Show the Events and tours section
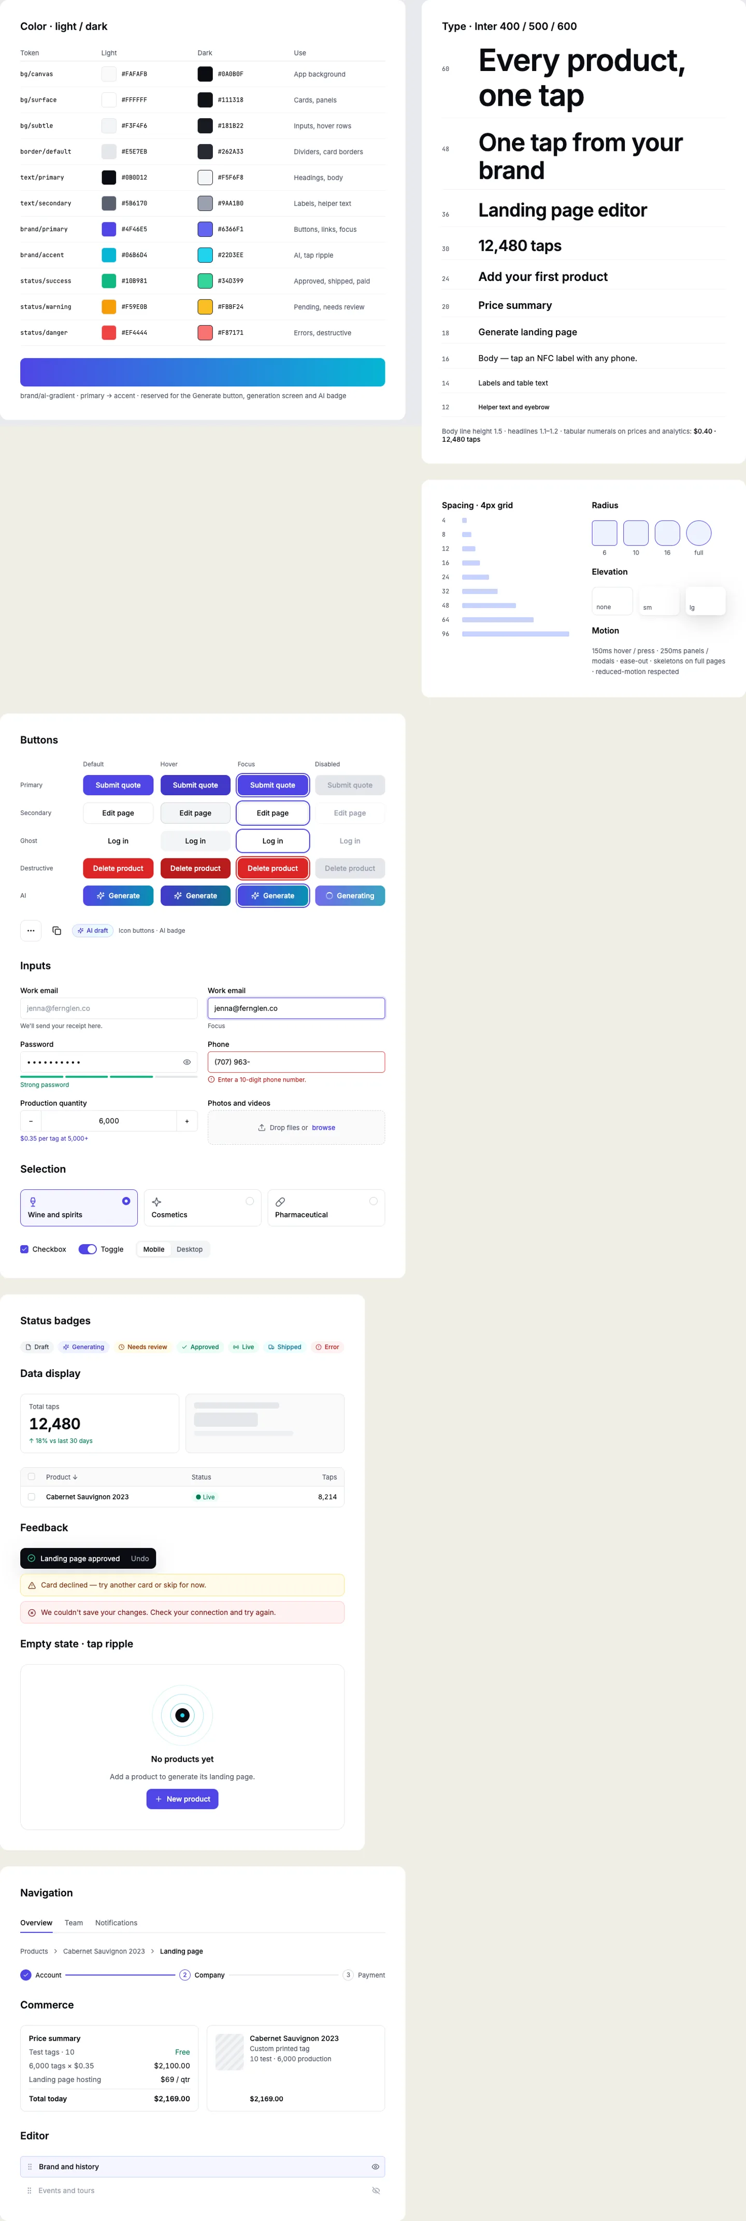The height and width of the screenshot is (2221, 746). coord(376,2191)
